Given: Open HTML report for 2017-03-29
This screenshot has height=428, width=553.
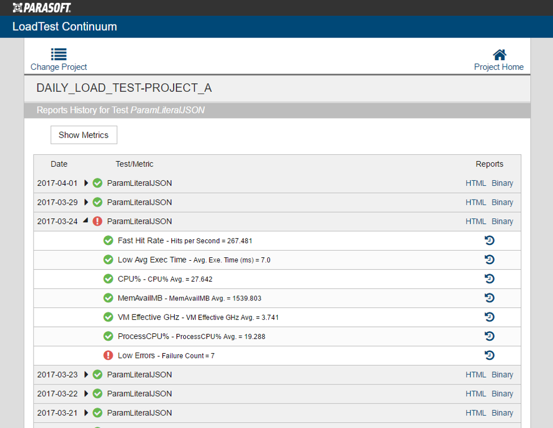Looking at the screenshot, I should (x=476, y=202).
